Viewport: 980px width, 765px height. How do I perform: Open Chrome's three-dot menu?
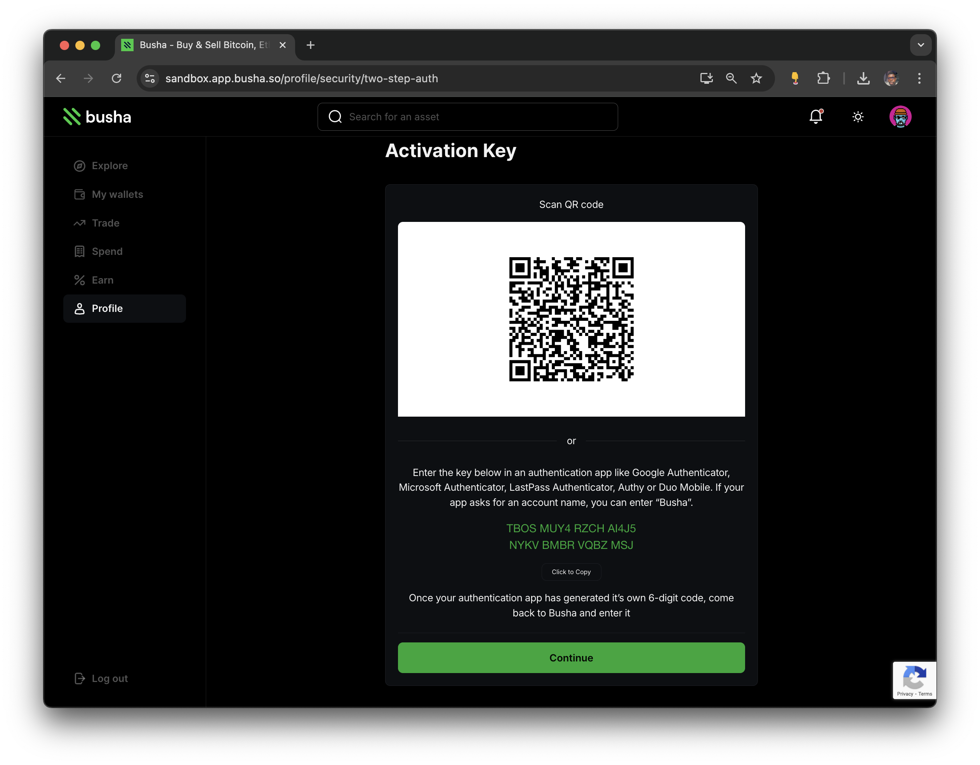coord(919,78)
